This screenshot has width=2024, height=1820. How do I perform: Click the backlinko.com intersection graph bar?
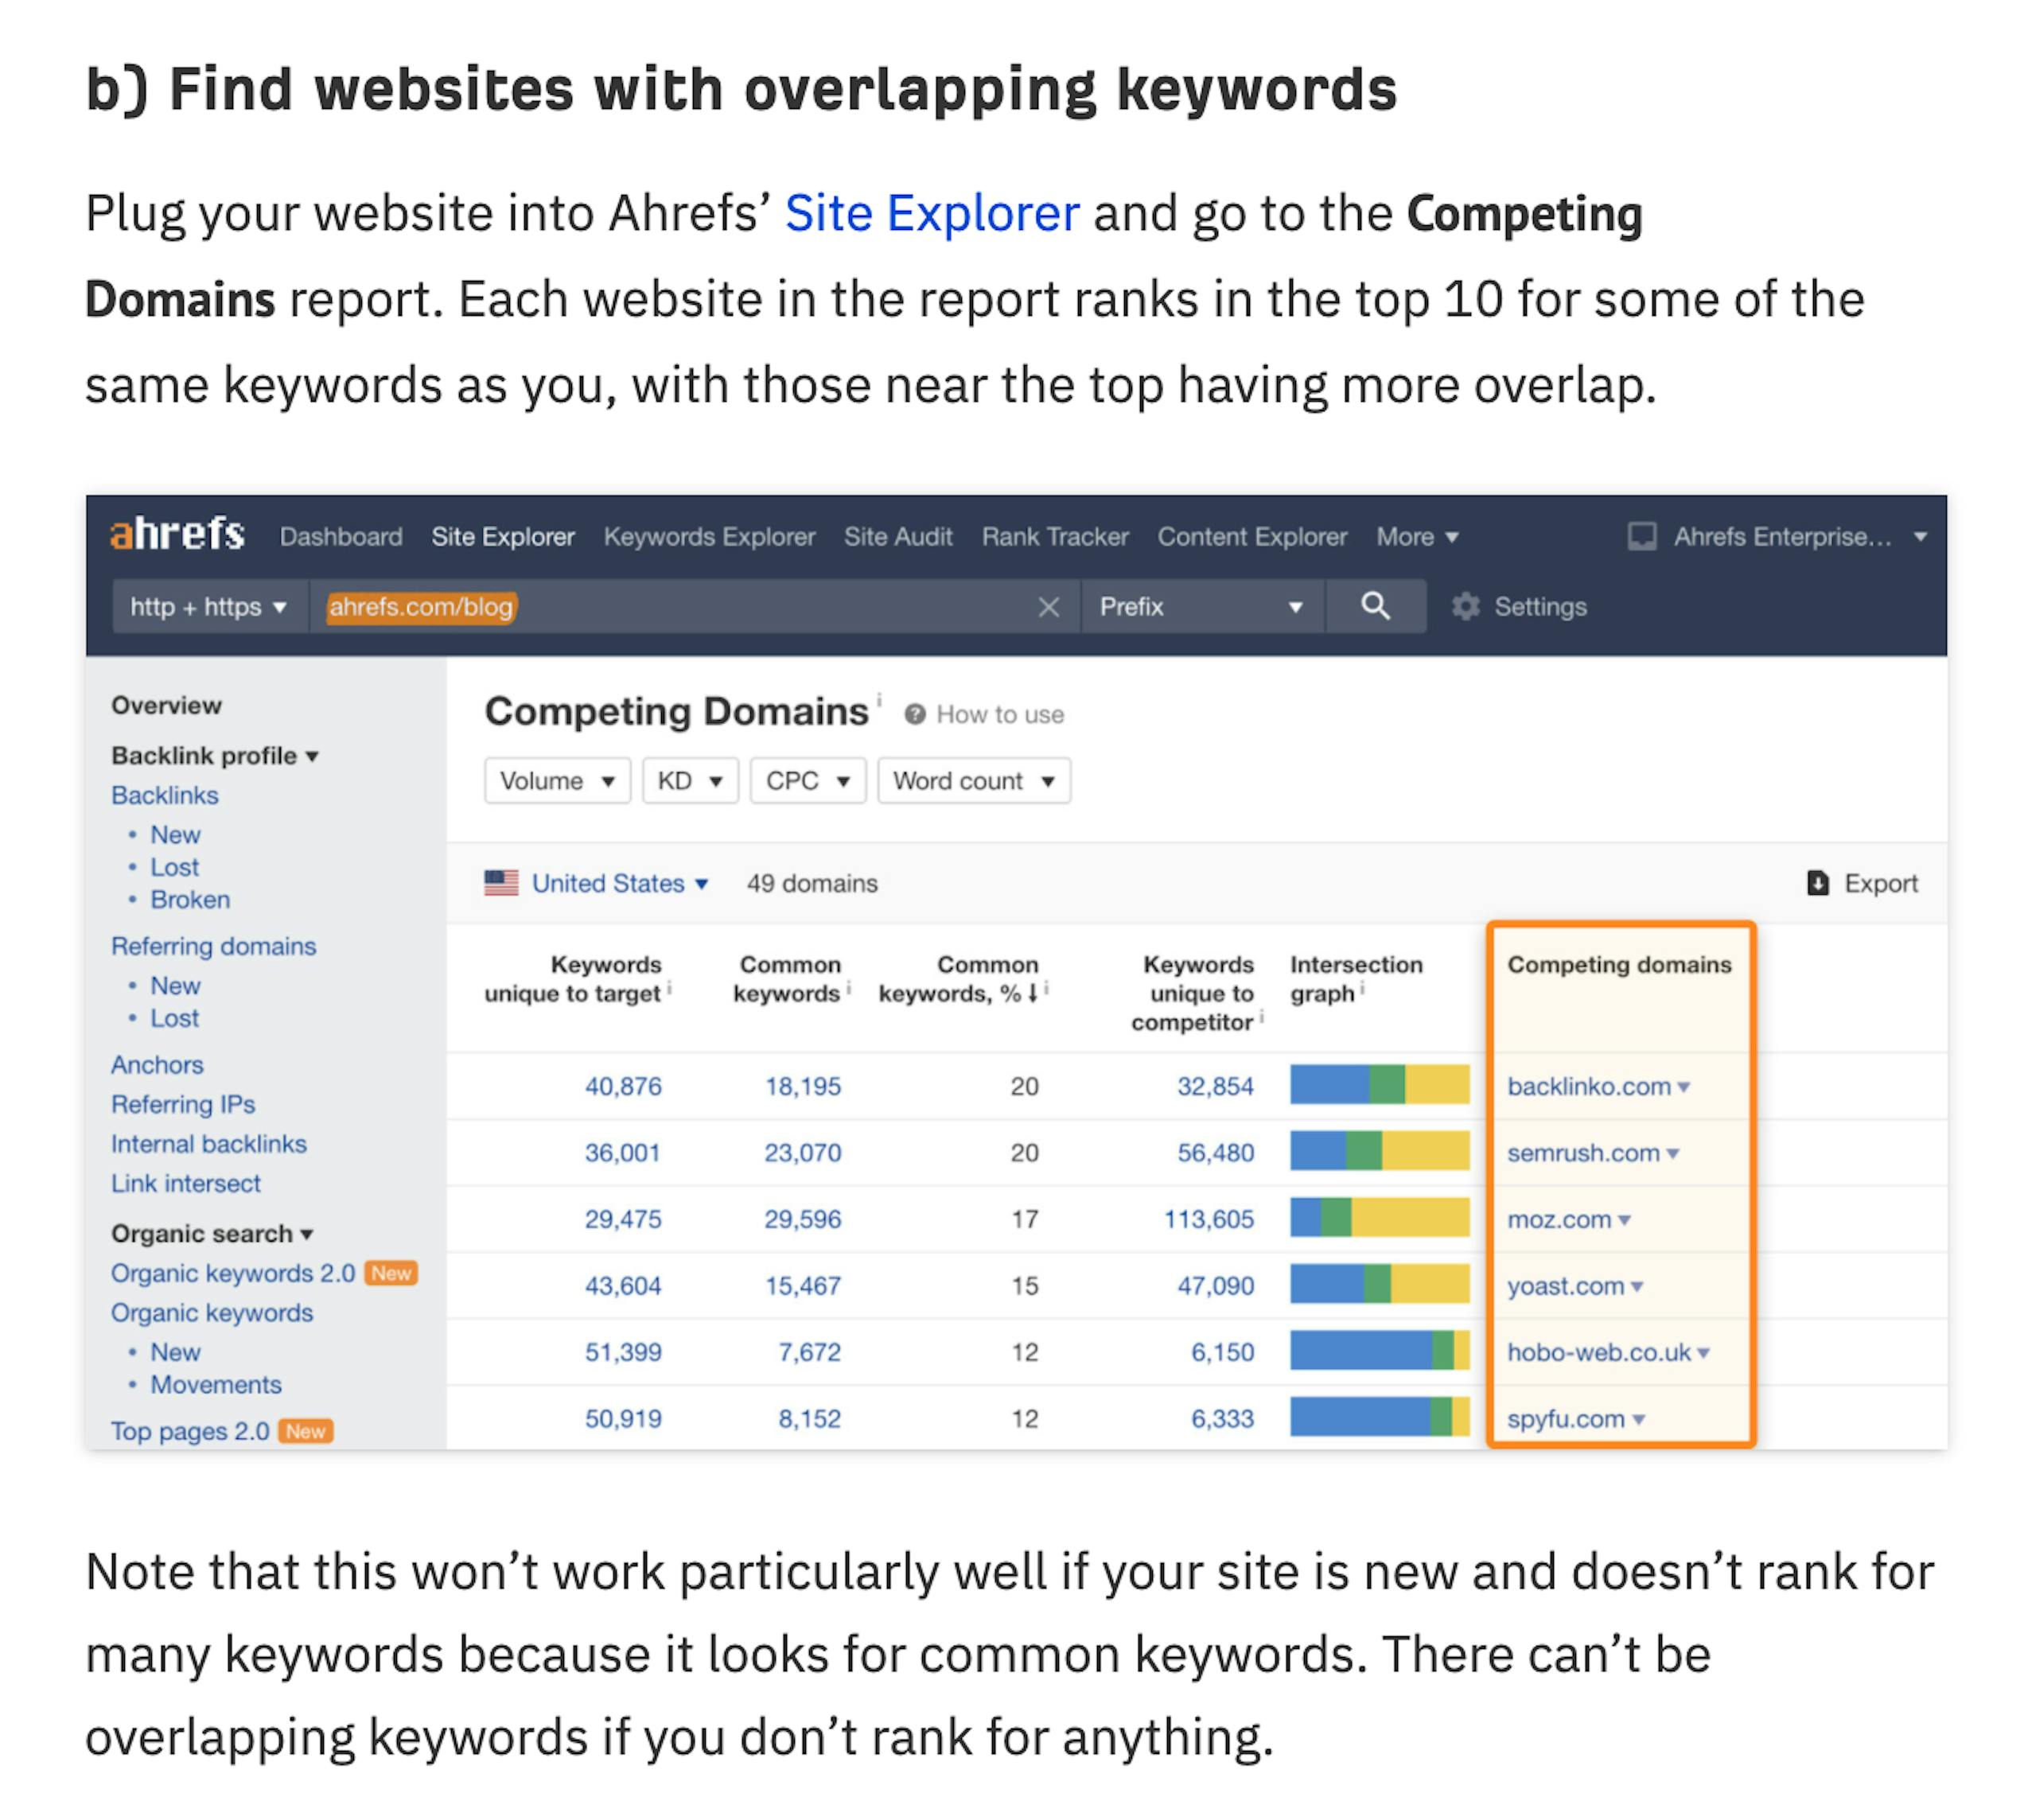(x=1379, y=1085)
